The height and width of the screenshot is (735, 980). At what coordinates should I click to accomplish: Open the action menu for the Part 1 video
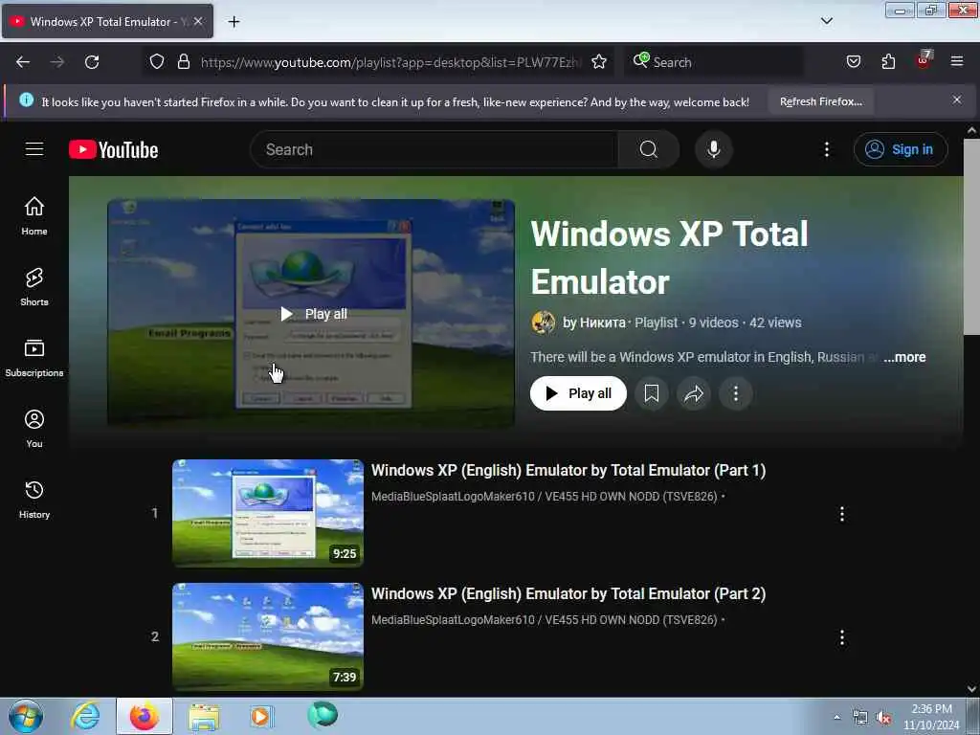click(x=842, y=514)
